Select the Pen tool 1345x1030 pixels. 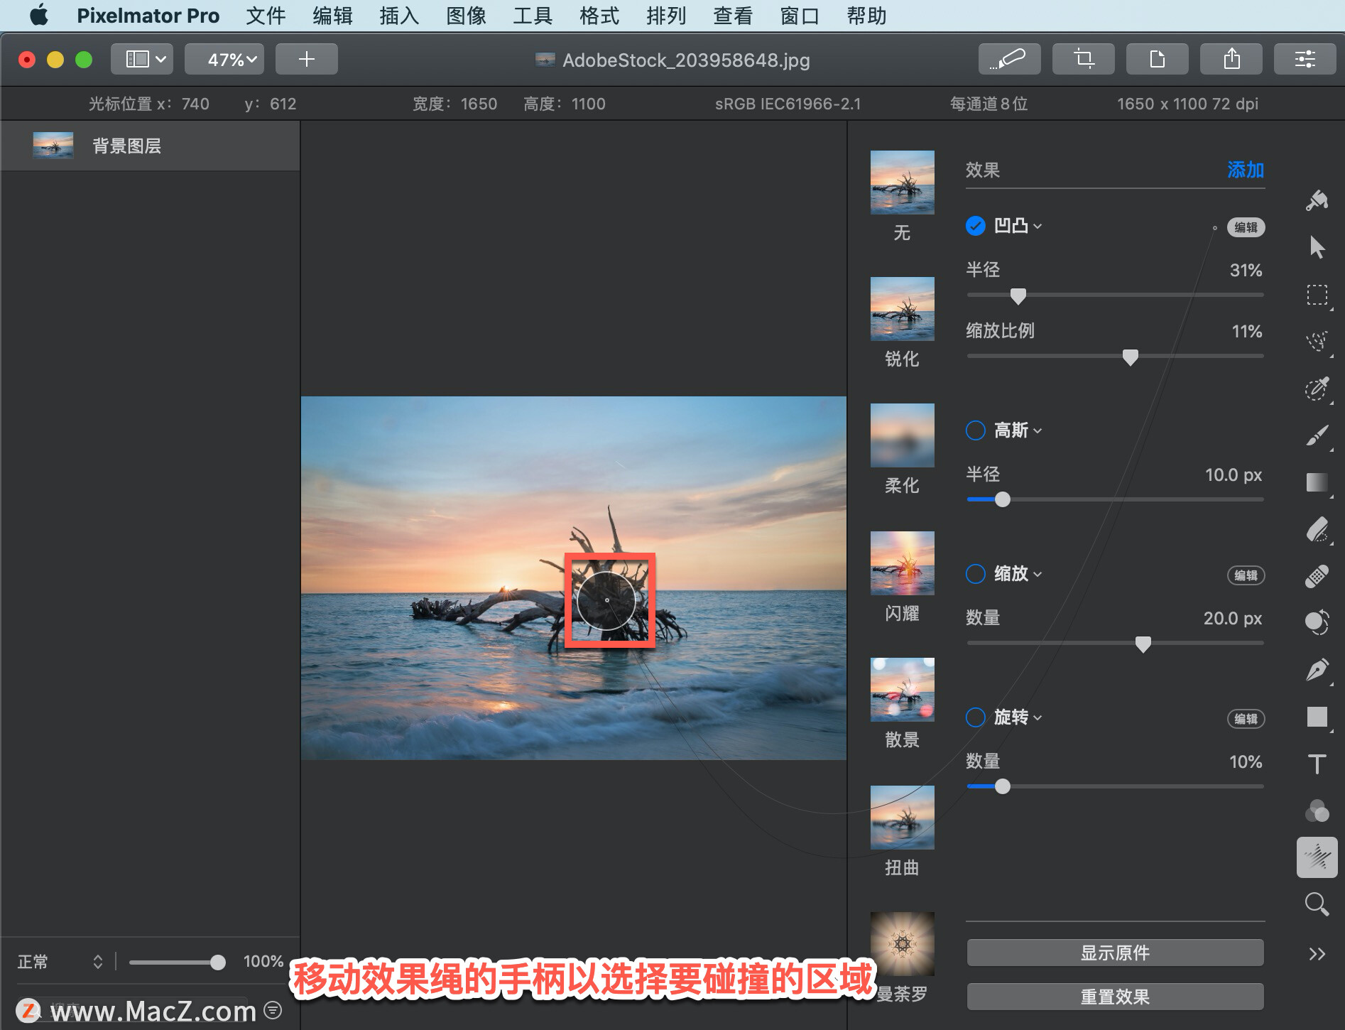tap(1317, 670)
